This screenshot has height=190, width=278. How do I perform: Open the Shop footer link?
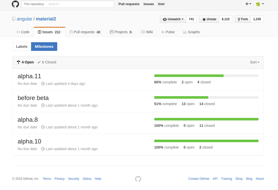coord(239,179)
